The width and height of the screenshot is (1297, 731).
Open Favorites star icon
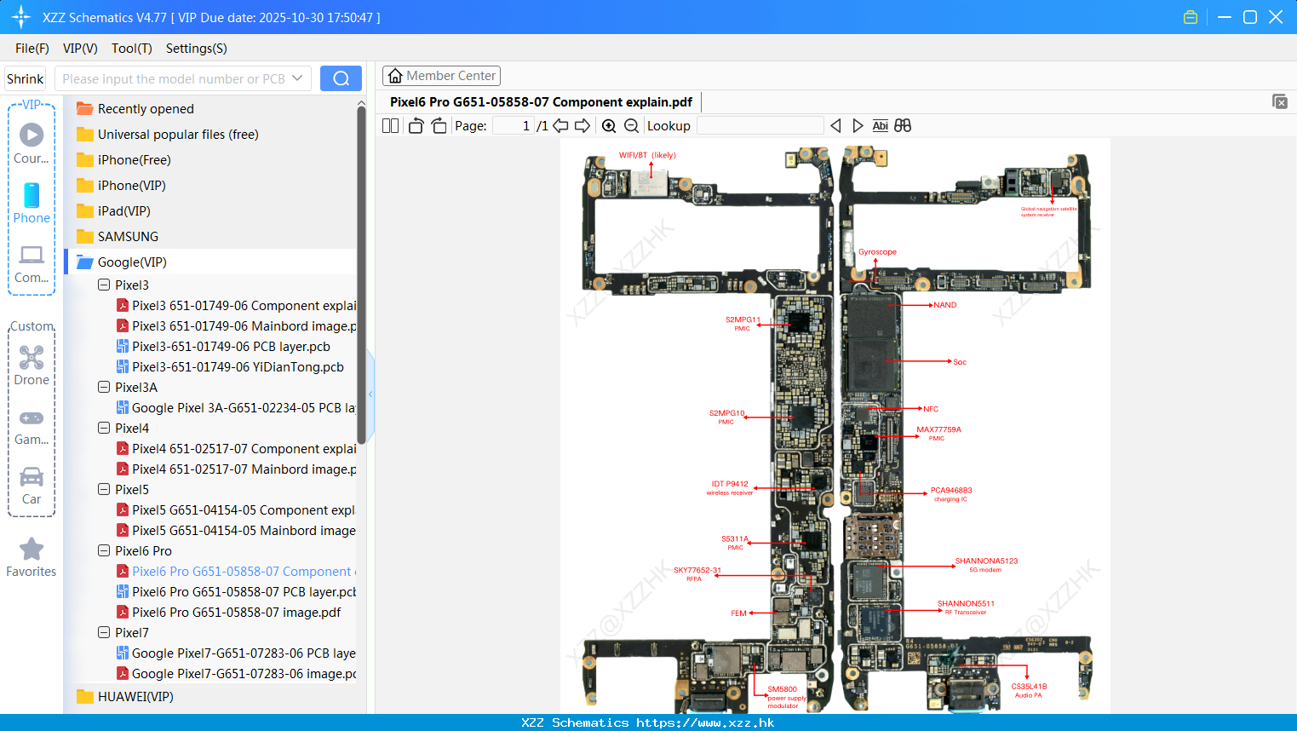[x=32, y=557]
